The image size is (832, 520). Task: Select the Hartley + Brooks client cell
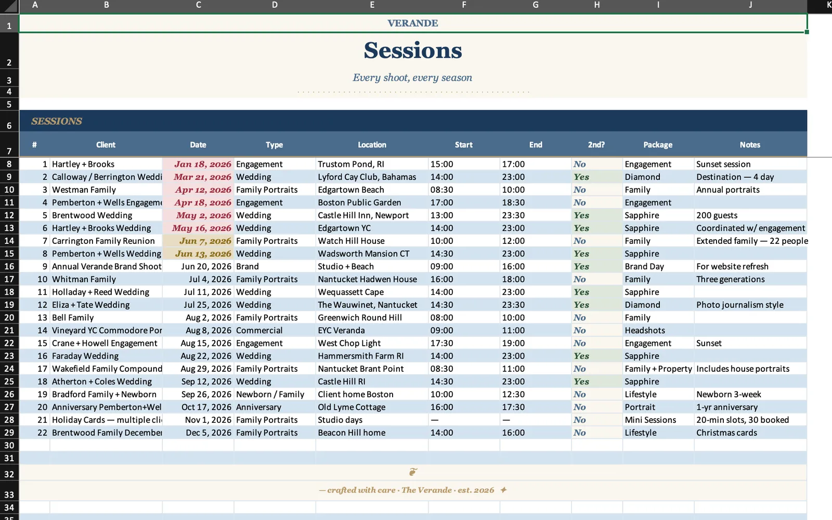pyautogui.click(x=106, y=164)
